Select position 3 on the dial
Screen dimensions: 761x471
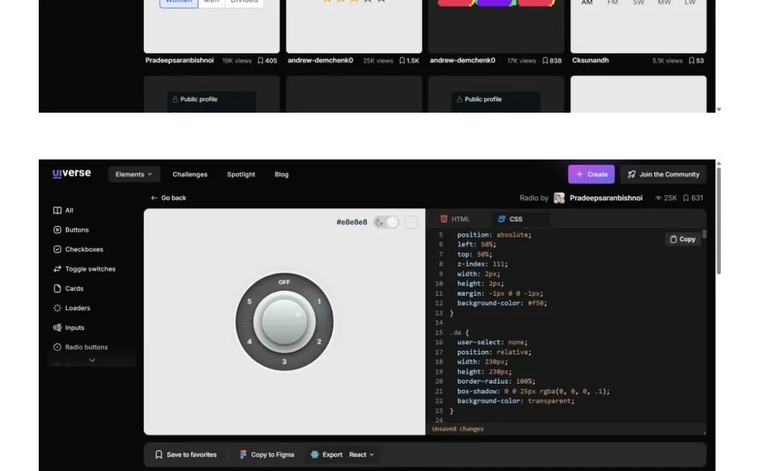tap(284, 362)
